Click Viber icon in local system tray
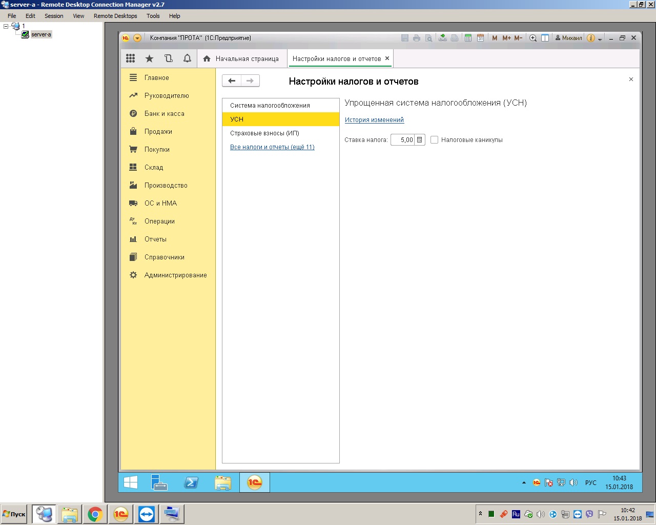The height and width of the screenshot is (525, 656). (589, 514)
